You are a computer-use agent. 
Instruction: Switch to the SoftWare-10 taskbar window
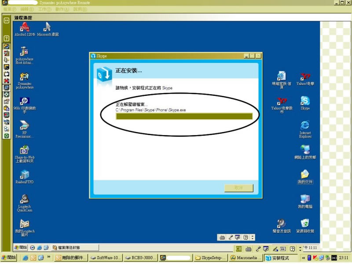point(106,258)
